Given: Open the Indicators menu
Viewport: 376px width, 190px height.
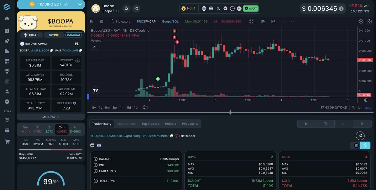Looking at the screenshot, I should point(120,22).
